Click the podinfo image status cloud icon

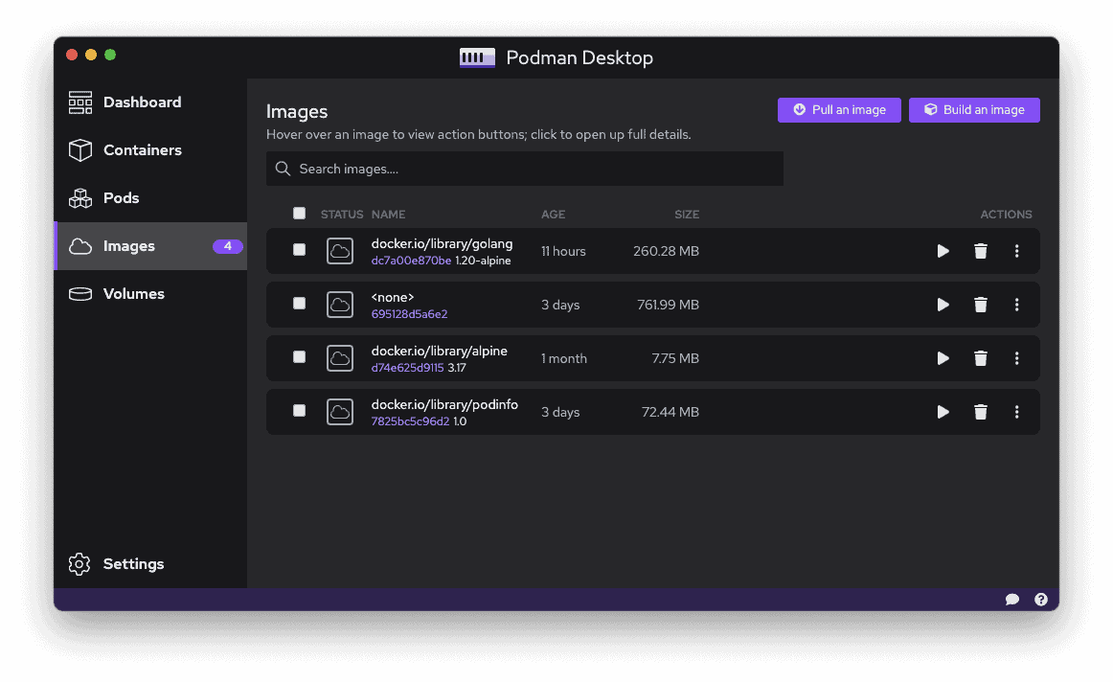tap(340, 412)
